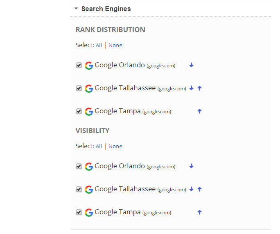Uncheck Google Tampa under Visibility
The image size is (280, 234).
click(79, 212)
